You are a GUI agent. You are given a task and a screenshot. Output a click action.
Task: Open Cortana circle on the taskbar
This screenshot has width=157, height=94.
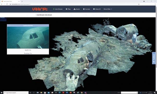(x=30, y=93)
